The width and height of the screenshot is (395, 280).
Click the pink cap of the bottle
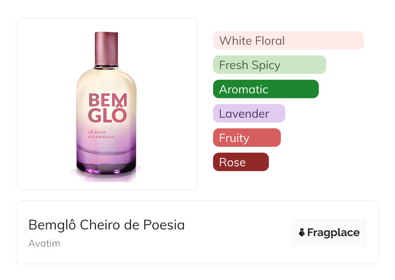point(106,48)
